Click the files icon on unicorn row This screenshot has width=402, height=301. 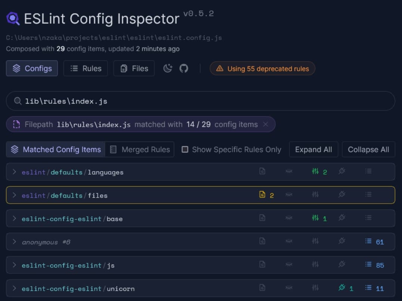click(x=262, y=288)
